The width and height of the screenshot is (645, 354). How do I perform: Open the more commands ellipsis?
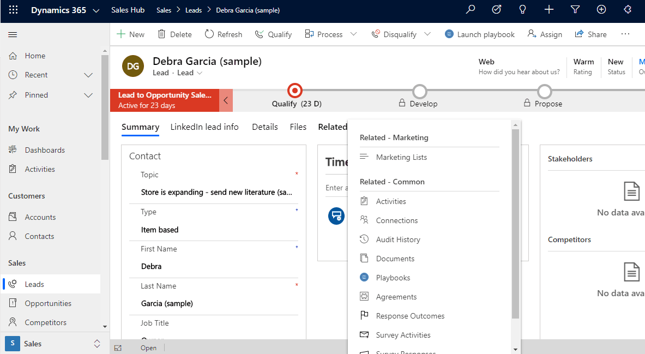[625, 34]
